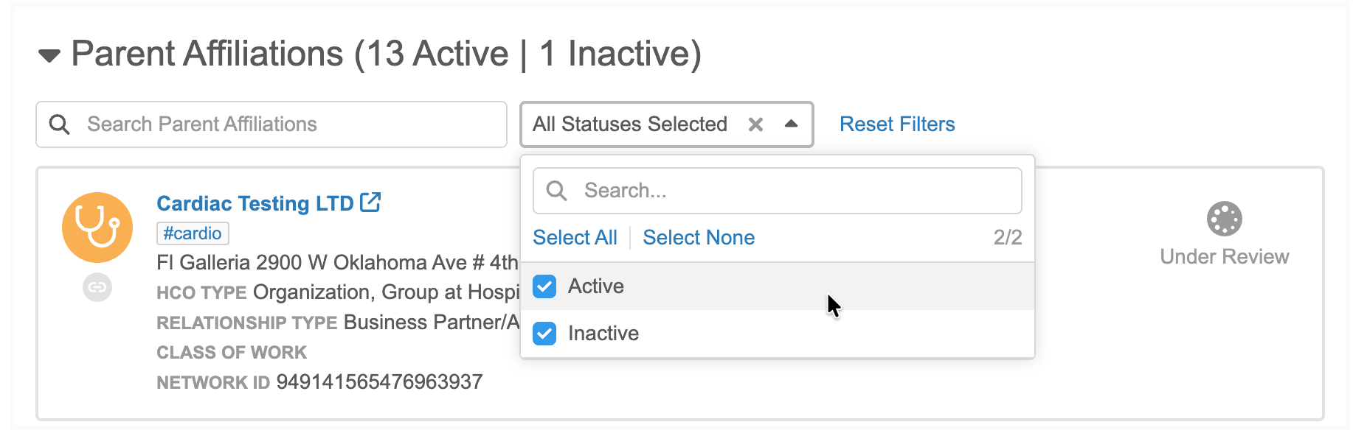The width and height of the screenshot is (1353, 433).
Task: Click the magnifier in Search Parent Affiliations
Action: click(60, 124)
